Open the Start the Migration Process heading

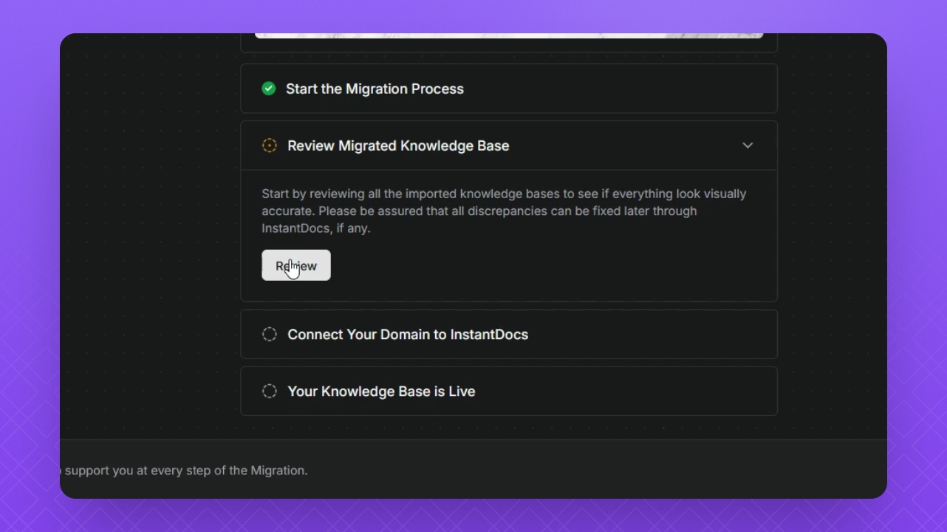click(375, 89)
